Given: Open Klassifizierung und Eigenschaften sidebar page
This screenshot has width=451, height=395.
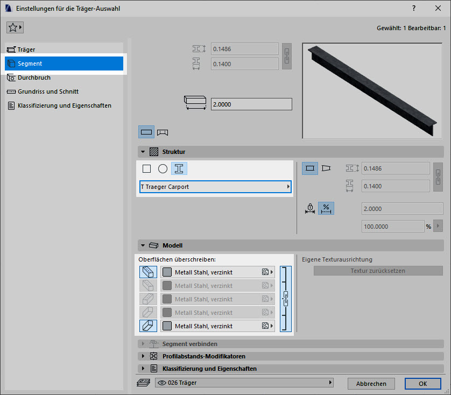Looking at the screenshot, I should pyautogui.click(x=64, y=105).
